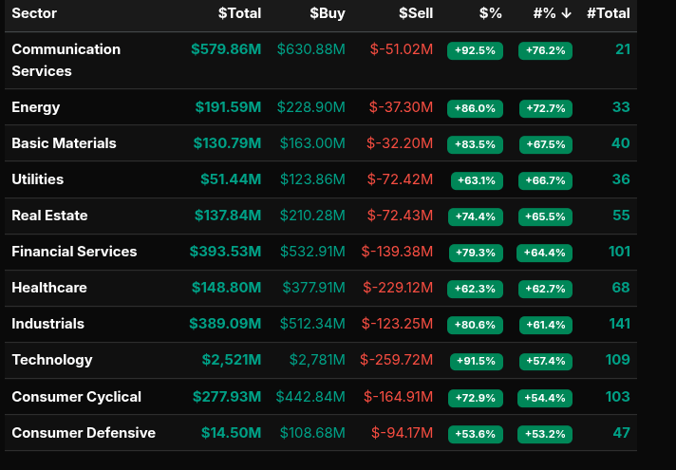676x470 pixels.
Task: Click the #Total column header
Action: pyautogui.click(x=608, y=13)
